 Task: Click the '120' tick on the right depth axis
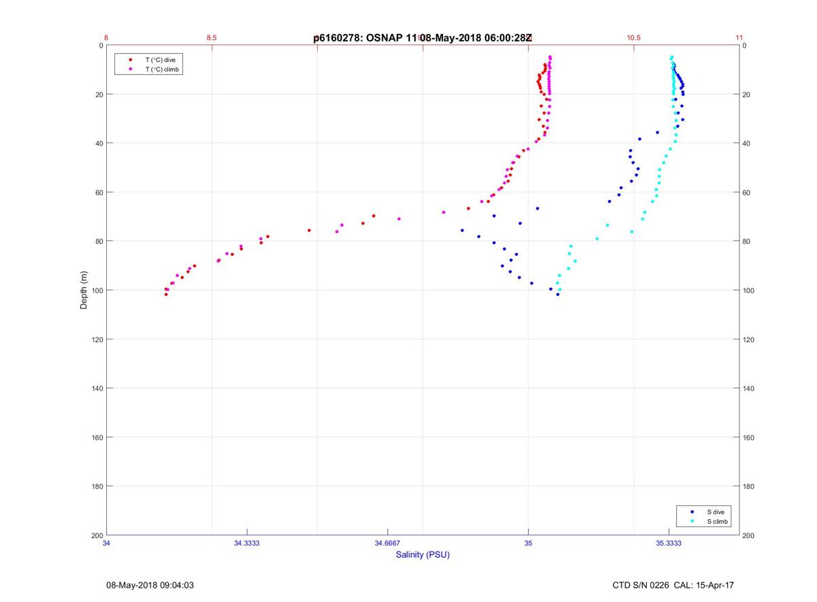point(749,339)
